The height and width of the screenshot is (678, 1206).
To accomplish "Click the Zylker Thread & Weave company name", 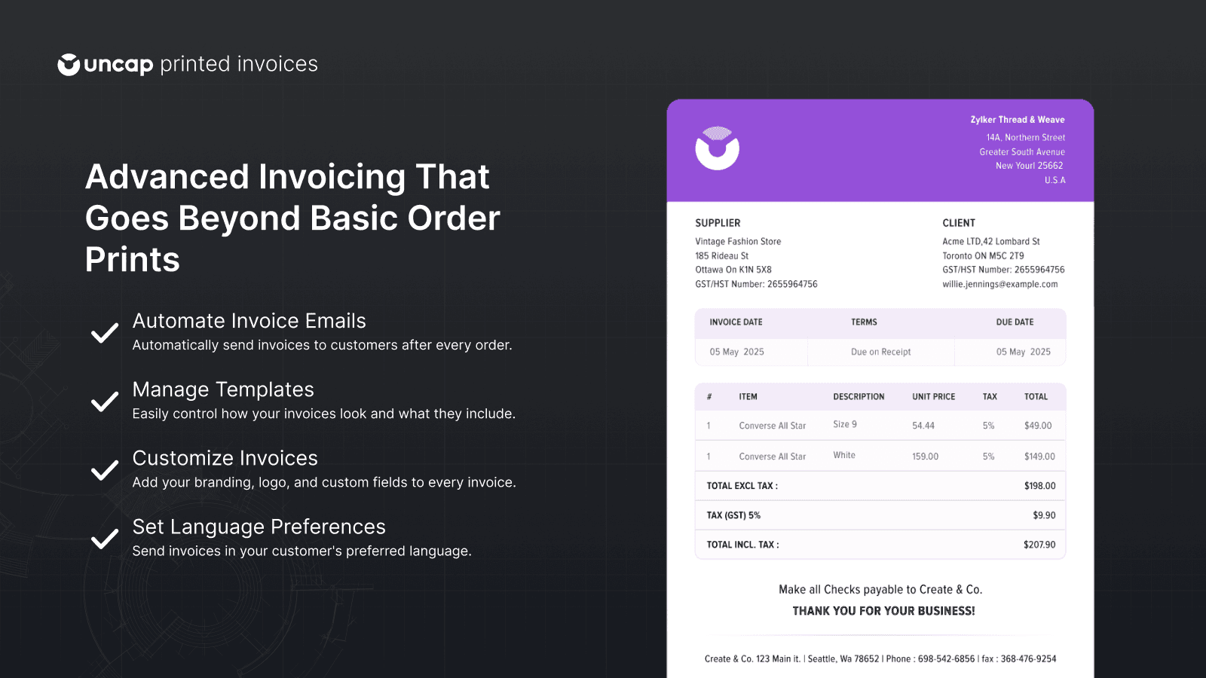I will (1017, 120).
